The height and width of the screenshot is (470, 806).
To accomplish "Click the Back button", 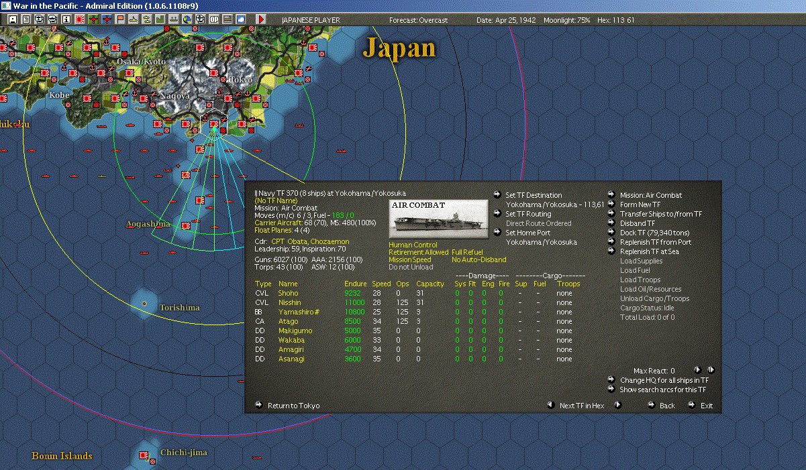I will (x=667, y=406).
